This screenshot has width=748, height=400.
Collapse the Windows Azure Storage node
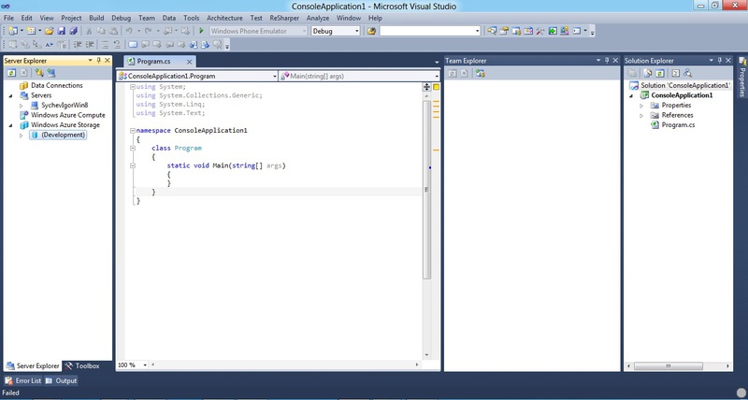tap(10, 125)
